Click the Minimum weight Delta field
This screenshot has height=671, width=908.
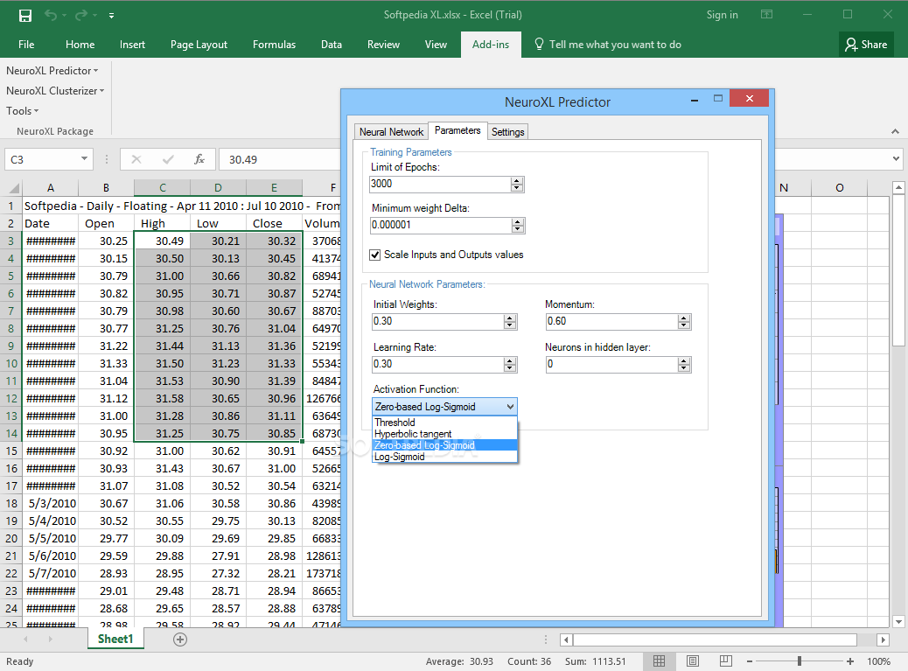point(441,225)
